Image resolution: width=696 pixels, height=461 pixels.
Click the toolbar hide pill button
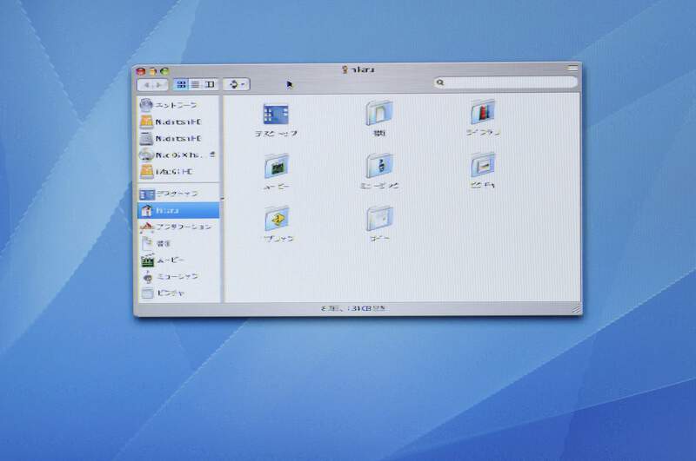click(x=572, y=68)
